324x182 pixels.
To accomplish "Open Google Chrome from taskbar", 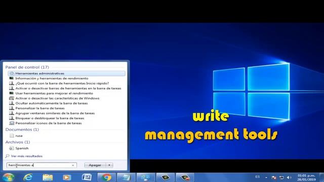I will tap(106, 177).
